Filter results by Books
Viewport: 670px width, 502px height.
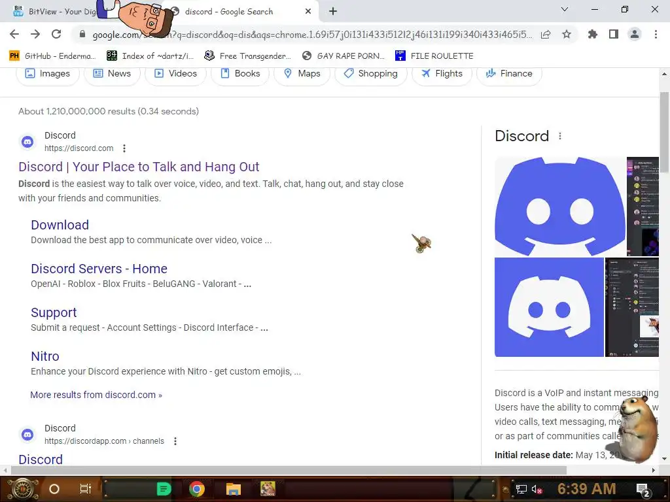(240, 73)
